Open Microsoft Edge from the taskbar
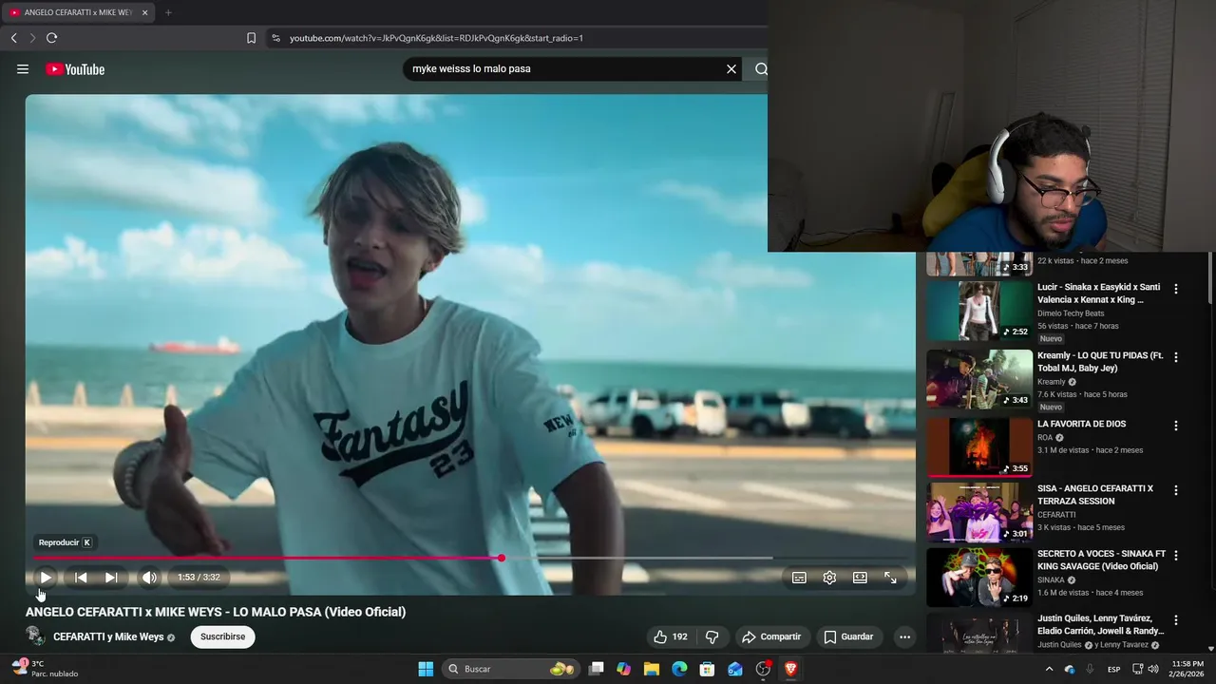The width and height of the screenshot is (1216, 684). tap(679, 669)
